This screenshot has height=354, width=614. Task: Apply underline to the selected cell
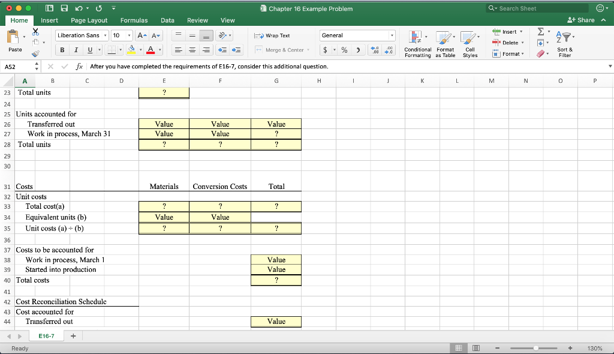[x=89, y=49]
